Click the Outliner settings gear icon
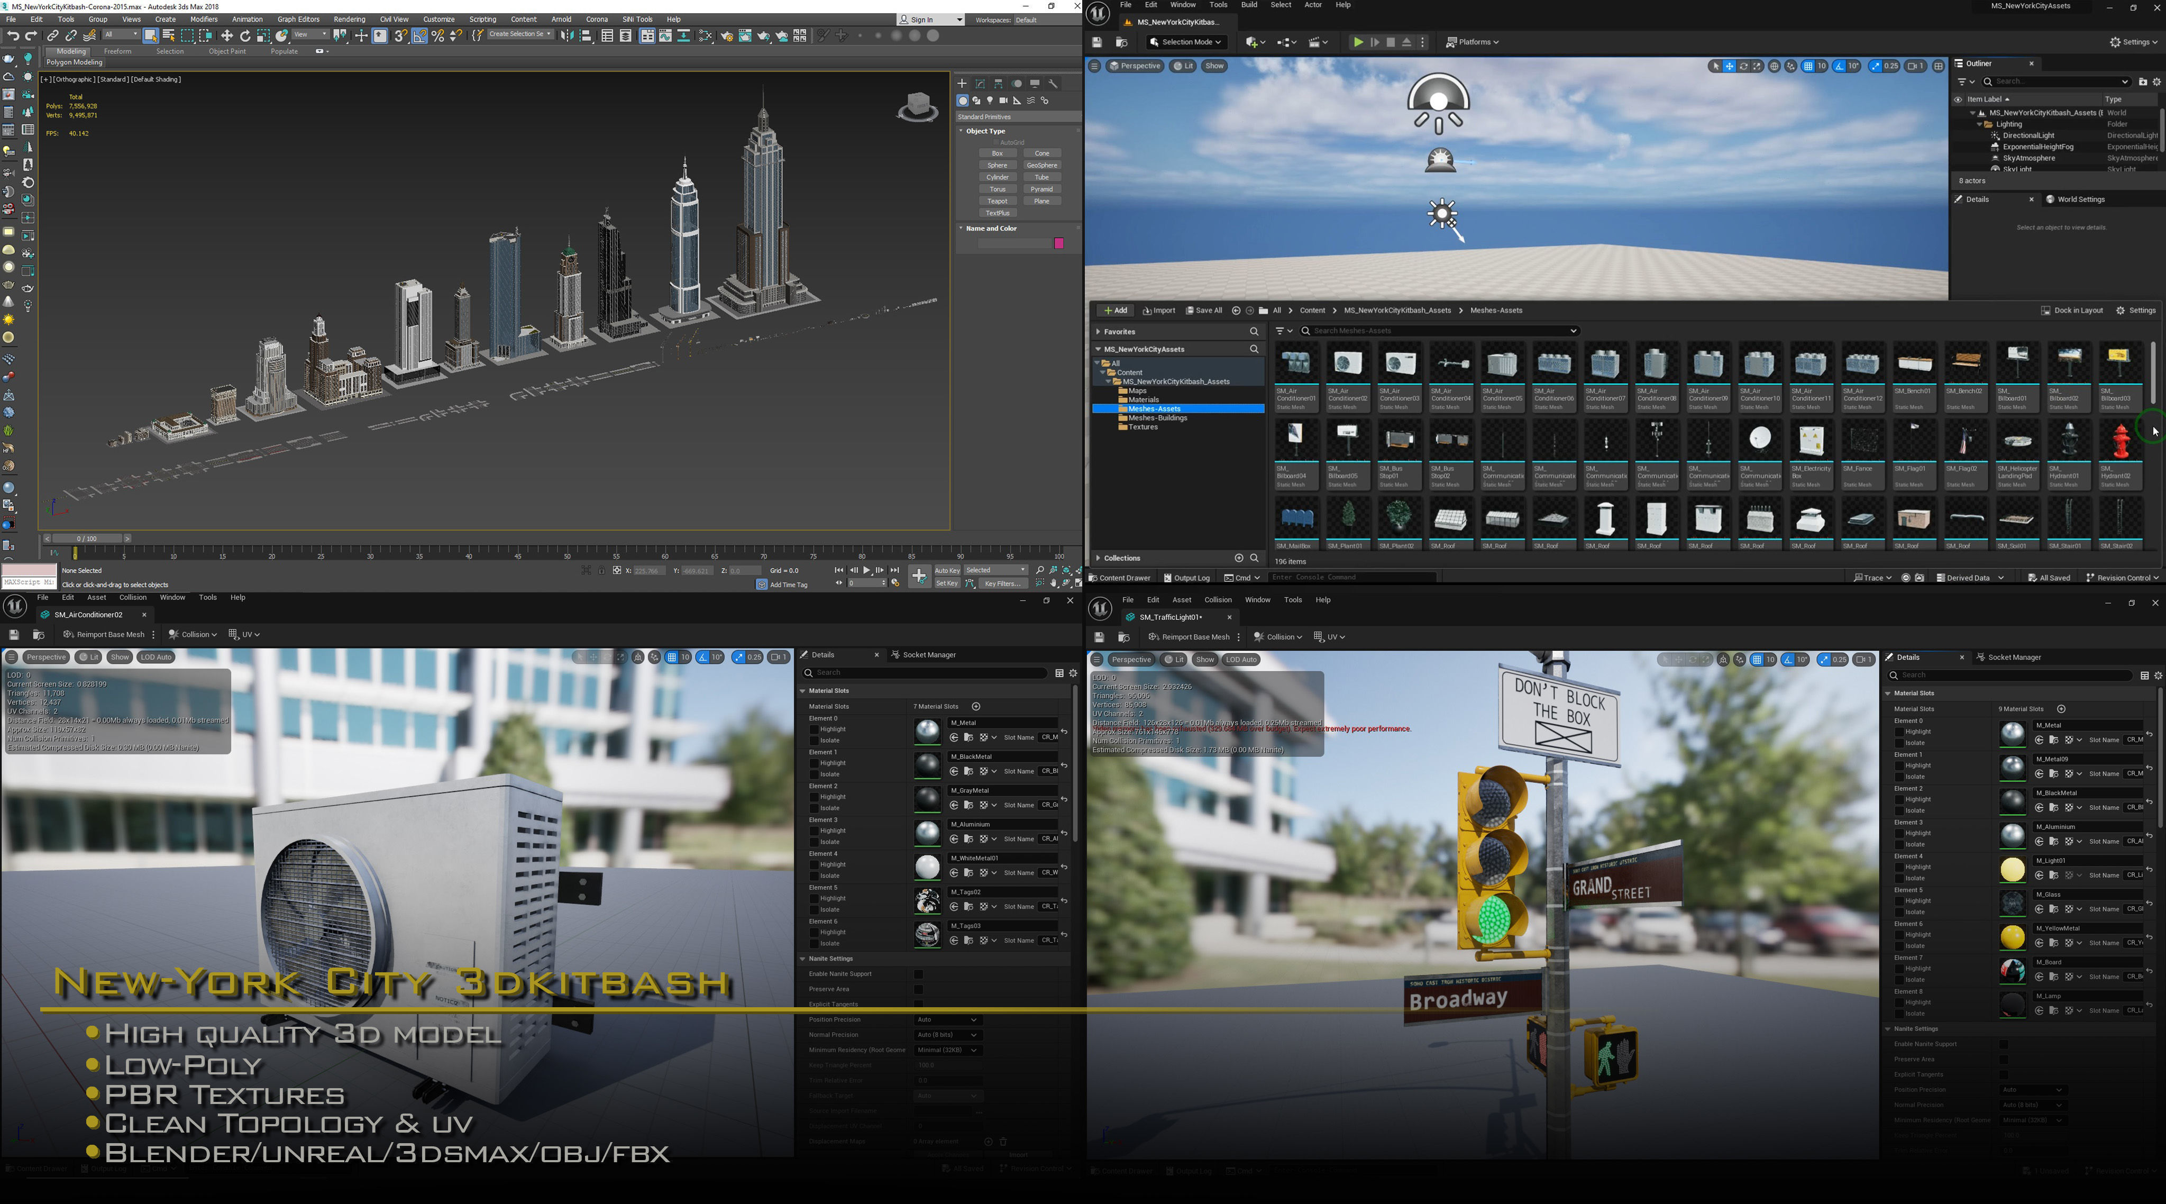The image size is (2166, 1204). click(x=2157, y=81)
